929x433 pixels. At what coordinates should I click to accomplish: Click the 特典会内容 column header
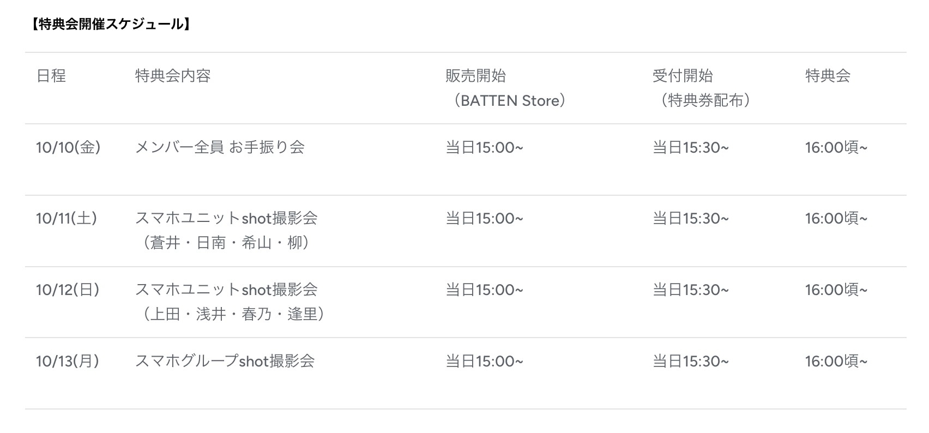point(173,76)
